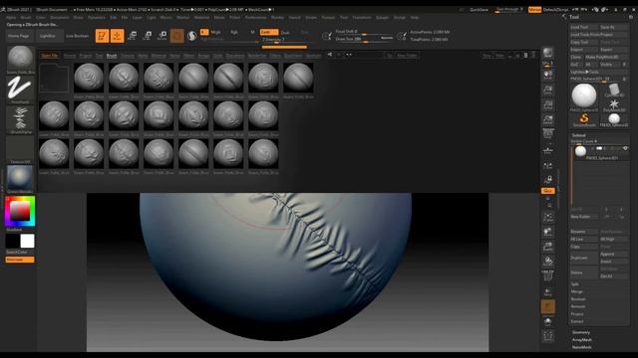Viewport: 638px width, 358px height.
Task: Click the Xpose icon at shelf bottom
Action: click(x=548, y=336)
